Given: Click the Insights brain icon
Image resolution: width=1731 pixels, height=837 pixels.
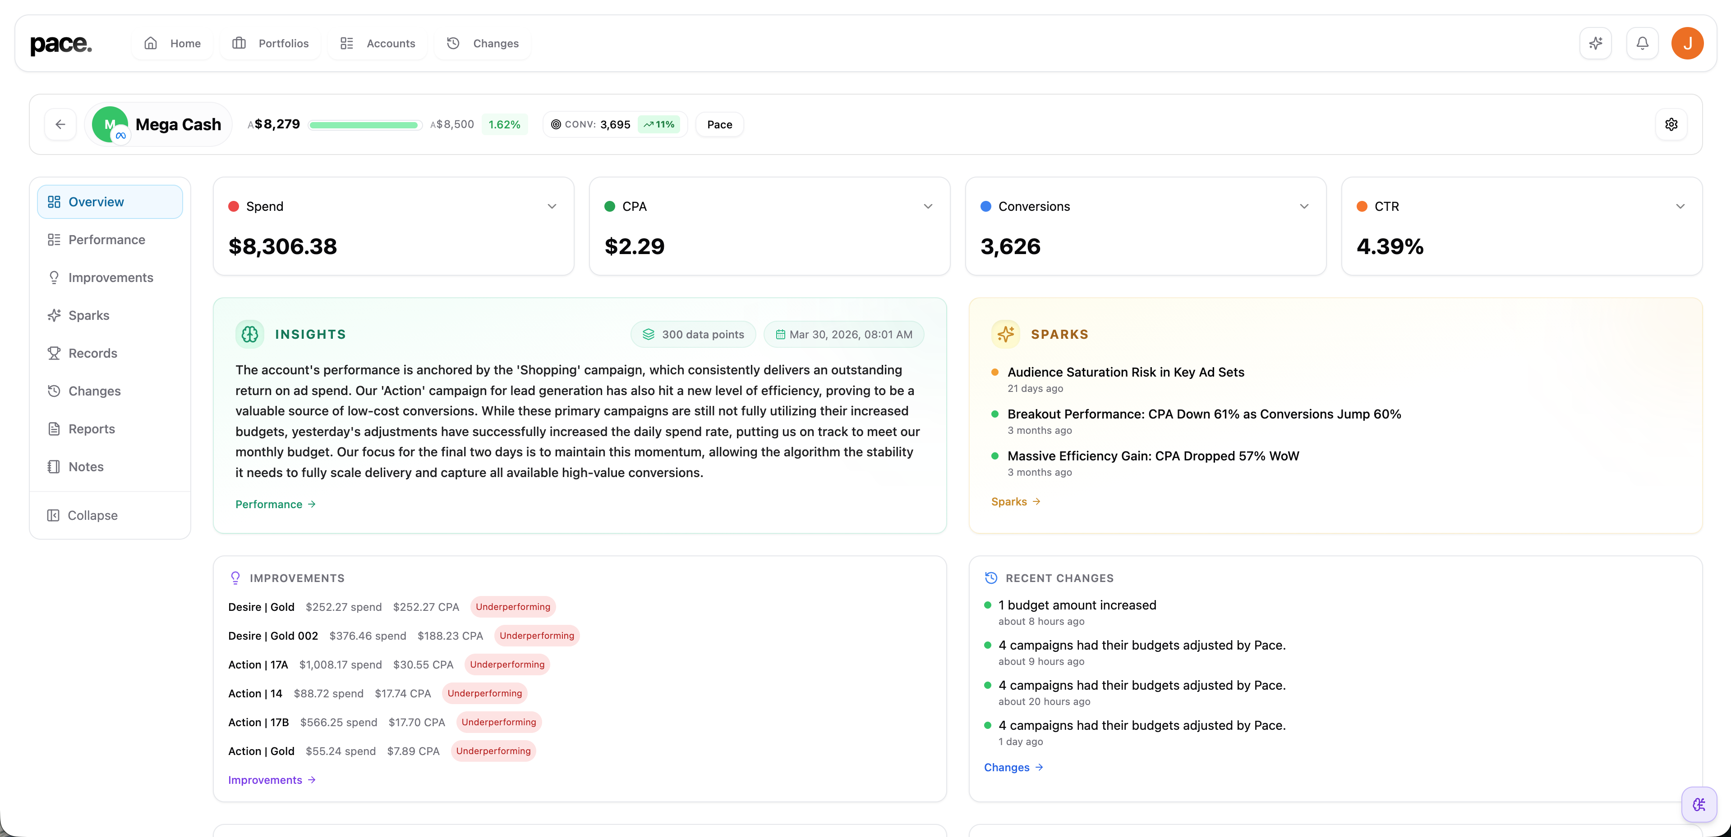Looking at the screenshot, I should click(250, 334).
